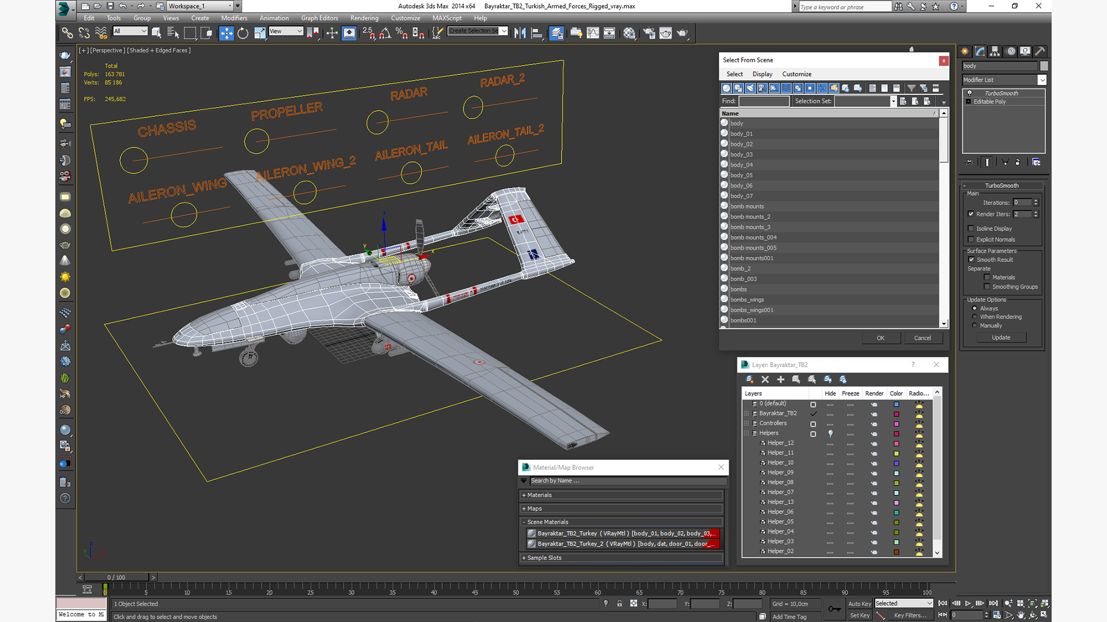Click the Select and Link chain icon
The image size is (1107, 622).
point(67,33)
